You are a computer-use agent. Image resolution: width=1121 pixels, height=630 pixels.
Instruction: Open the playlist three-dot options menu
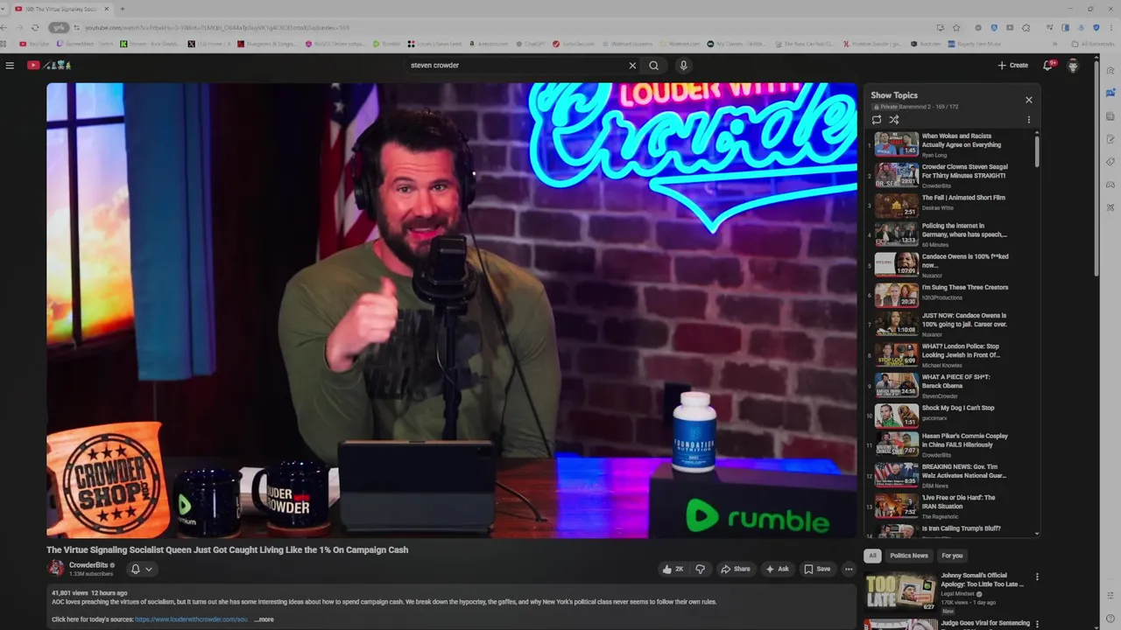click(1029, 120)
